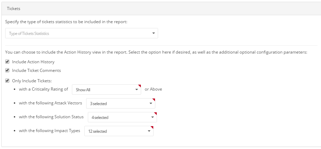This screenshot has height=149, width=321.
Task: Click the Tickets panel header
Action: tap(160, 8)
